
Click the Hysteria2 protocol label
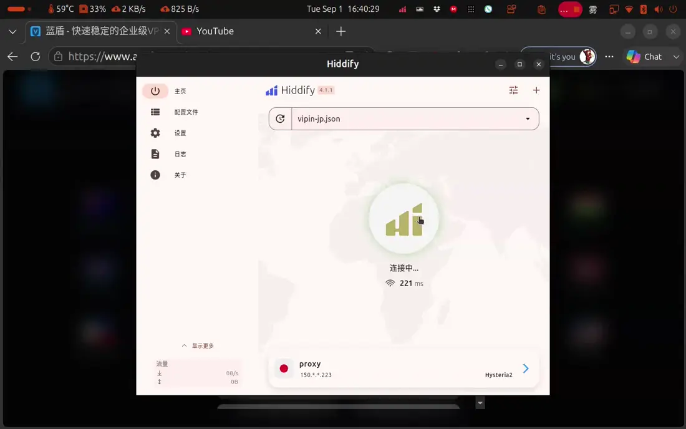499,375
